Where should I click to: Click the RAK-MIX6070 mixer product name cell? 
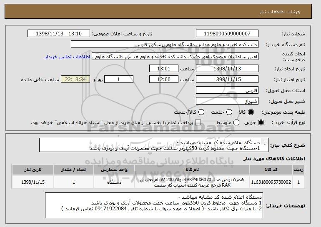coord(192,182)
